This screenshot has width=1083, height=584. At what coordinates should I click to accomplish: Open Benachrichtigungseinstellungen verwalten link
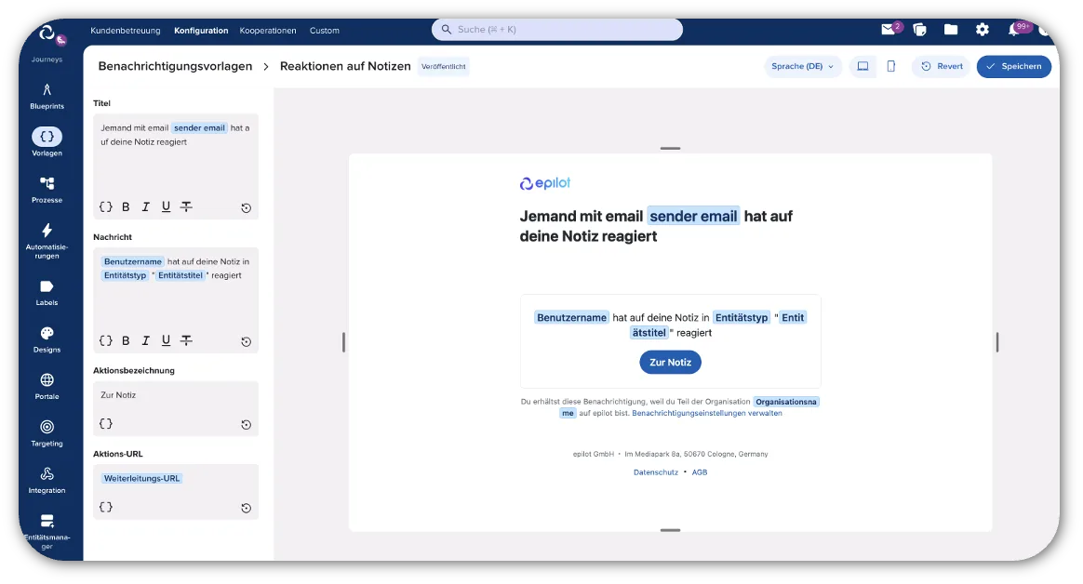706,414
